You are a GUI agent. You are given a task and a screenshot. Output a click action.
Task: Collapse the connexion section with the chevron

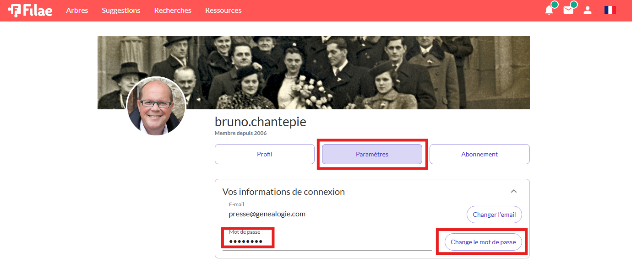coord(514,191)
